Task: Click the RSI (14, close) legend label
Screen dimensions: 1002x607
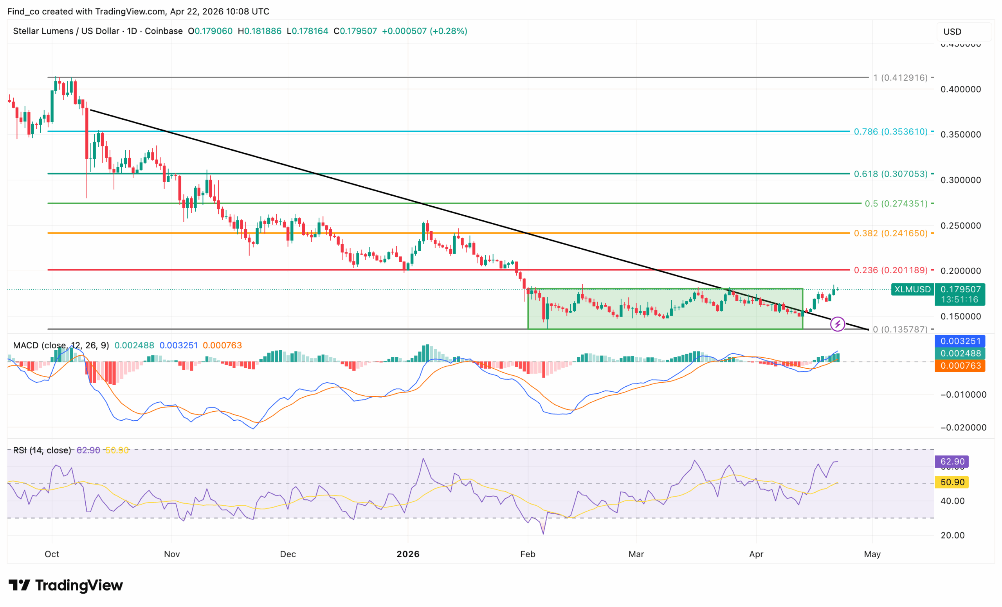Action: (x=42, y=450)
